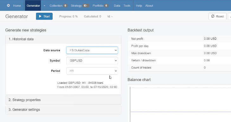This screenshot has height=122, width=231.
Task: Open the Help menu
Action: (139, 6)
